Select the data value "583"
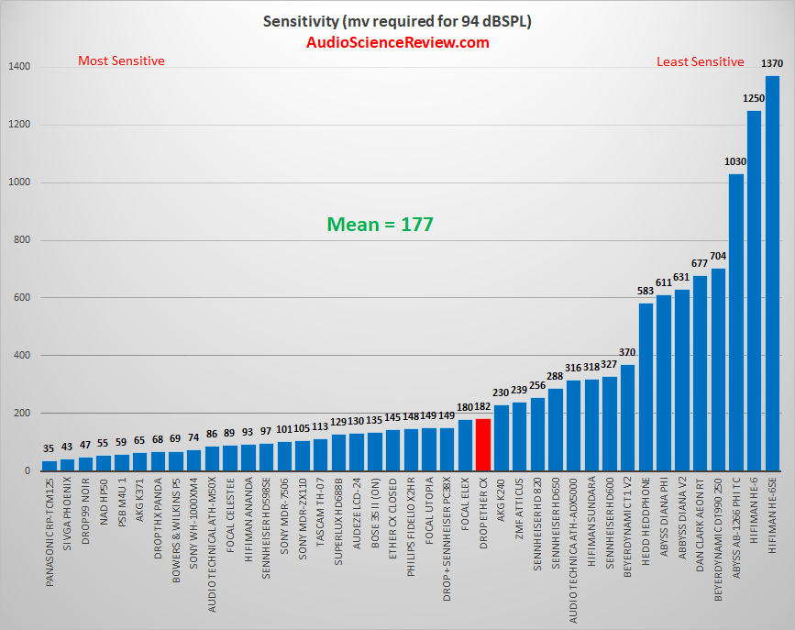Image resolution: width=795 pixels, height=630 pixels. click(x=646, y=291)
